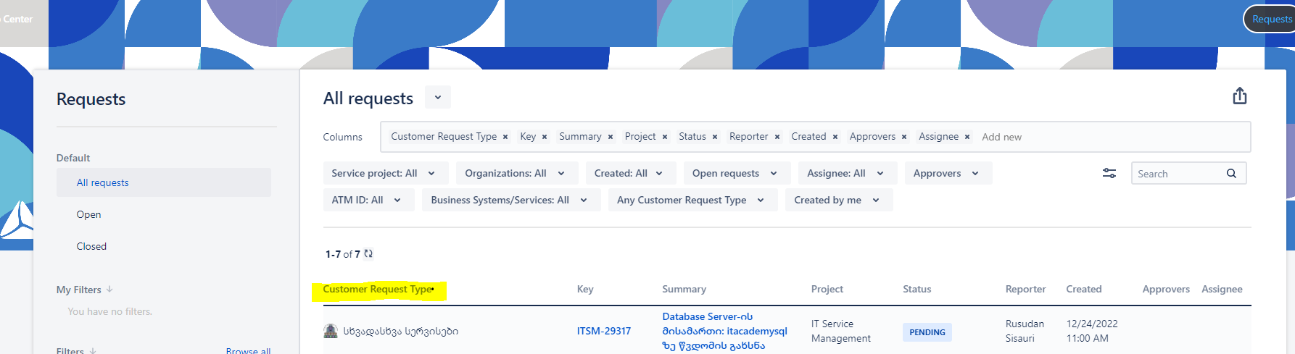This screenshot has width=1295, height=354.
Task: Open Business Systems/Services filter dropdown
Action: pyautogui.click(x=510, y=200)
